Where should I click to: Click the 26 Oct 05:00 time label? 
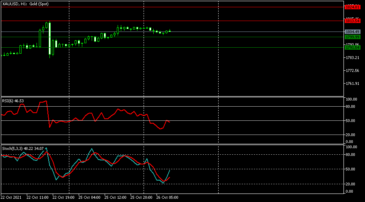[x=167, y=198]
